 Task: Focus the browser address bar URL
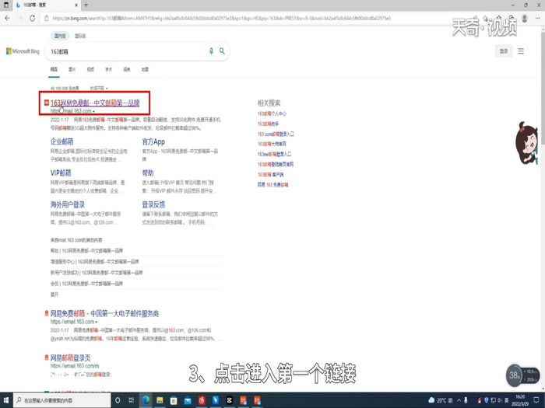point(221,18)
